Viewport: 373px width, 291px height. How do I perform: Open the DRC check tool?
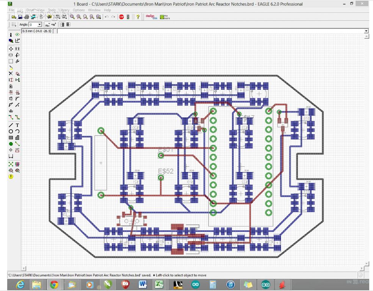click(17, 170)
